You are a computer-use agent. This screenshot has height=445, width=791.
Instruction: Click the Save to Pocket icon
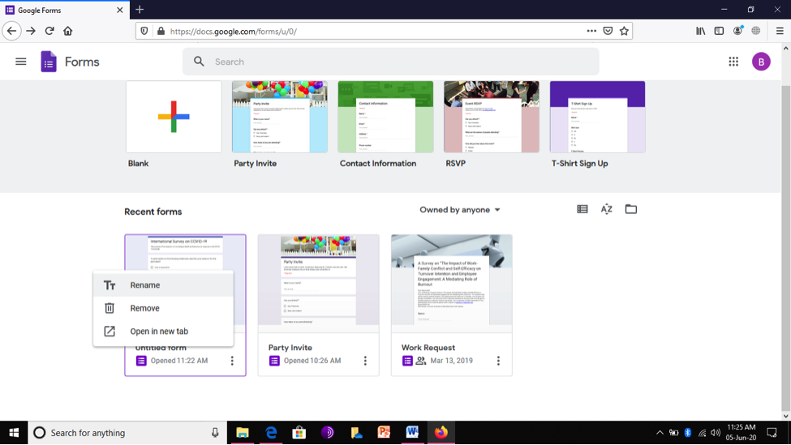tap(608, 32)
